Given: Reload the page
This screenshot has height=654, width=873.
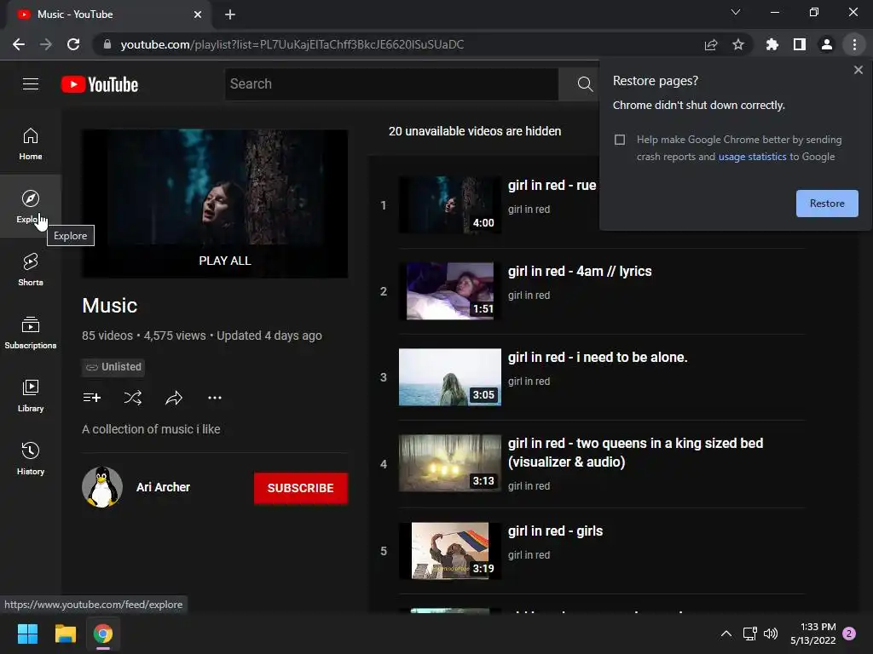Looking at the screenshot, I should pyautogui.click(x=73, y=44).
